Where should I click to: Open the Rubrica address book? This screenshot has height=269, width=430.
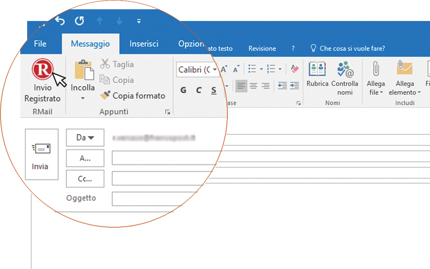[318, 74]
